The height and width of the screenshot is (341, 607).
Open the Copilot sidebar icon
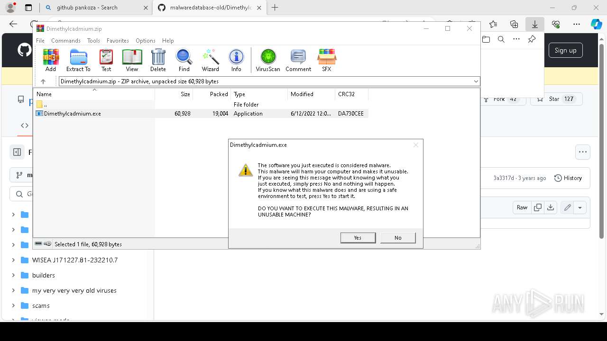[596, 24]
